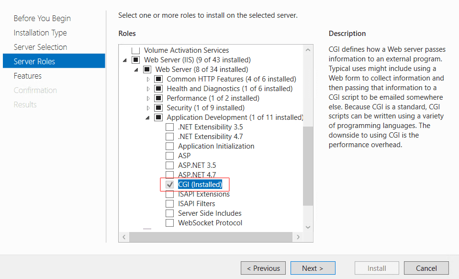
Task: Expand Common HTTP Features node
Action: pyautogui.click(x=148, y=80)
